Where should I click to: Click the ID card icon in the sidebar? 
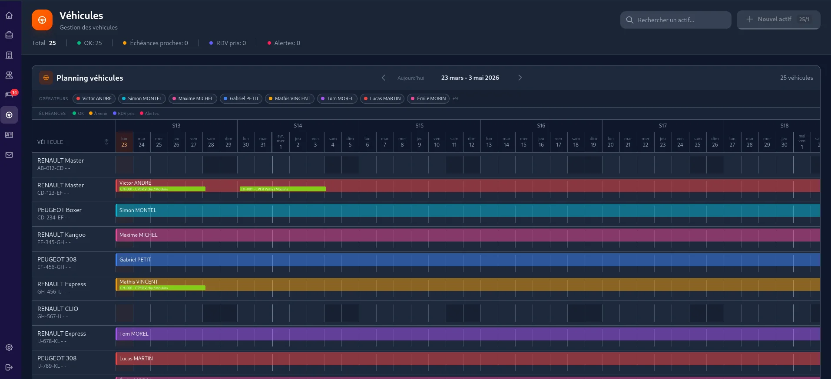click(x=9, y=135)
